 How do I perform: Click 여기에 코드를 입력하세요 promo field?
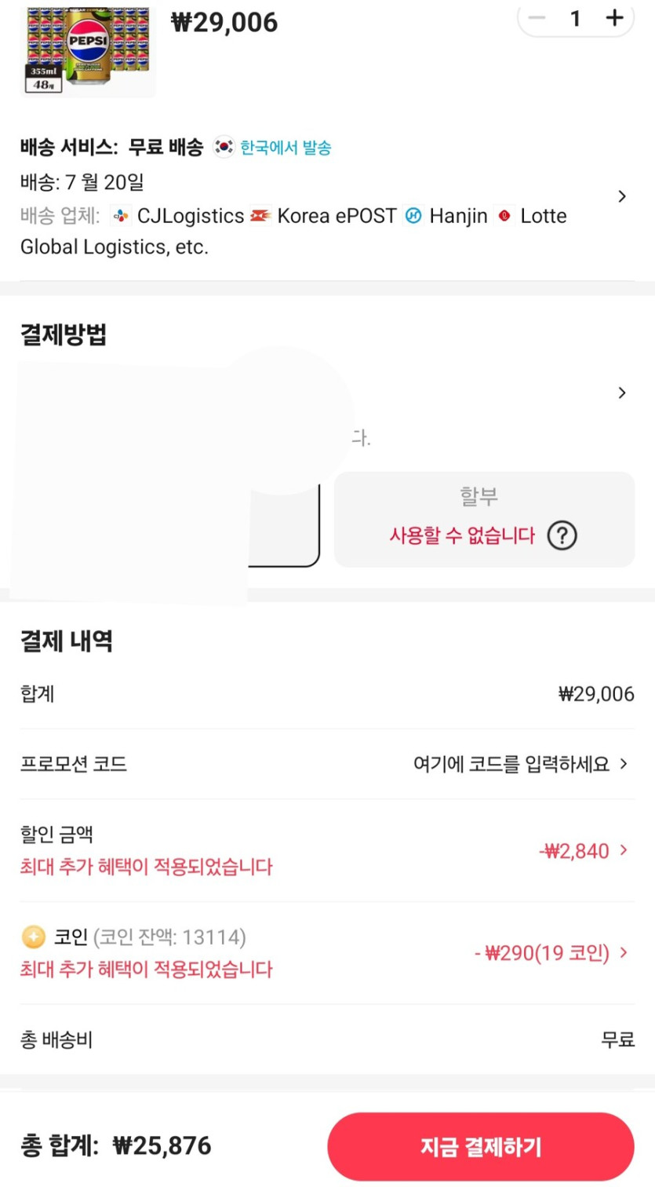tap(511, 764)
